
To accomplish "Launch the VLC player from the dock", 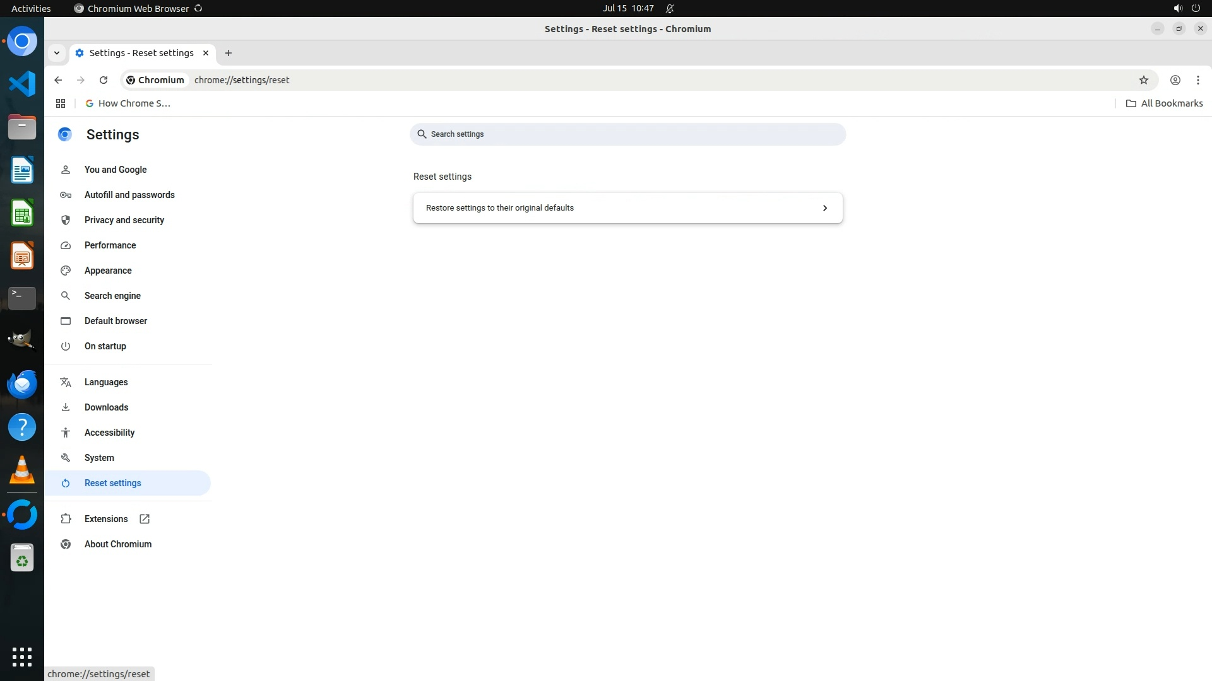I will pos(22,470).
